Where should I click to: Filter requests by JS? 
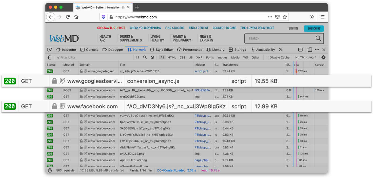(x=191, y=57)
